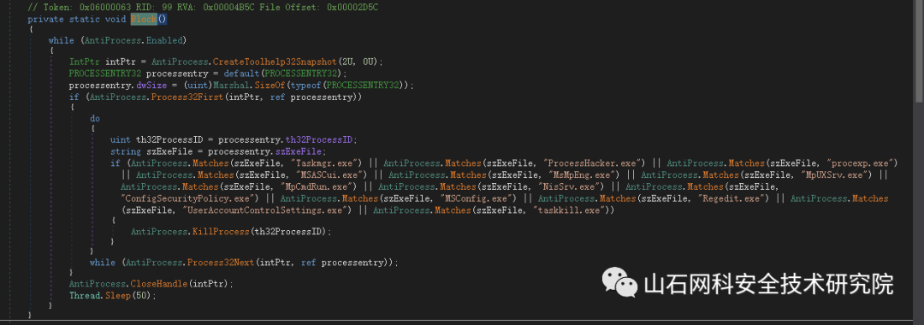Click the "ConfigSecurityPolicy.exe" string literal
The image size is (924, 325).
(187, 198)
